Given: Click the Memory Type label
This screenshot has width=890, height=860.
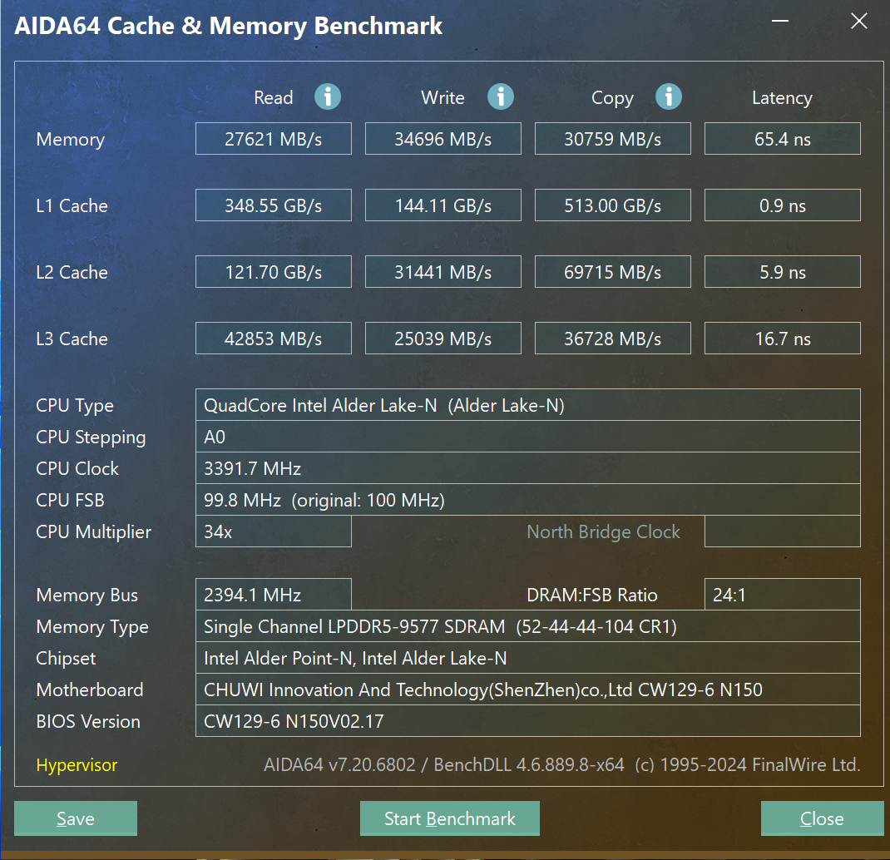Looking at the screenshot, I should coord(92,626).
